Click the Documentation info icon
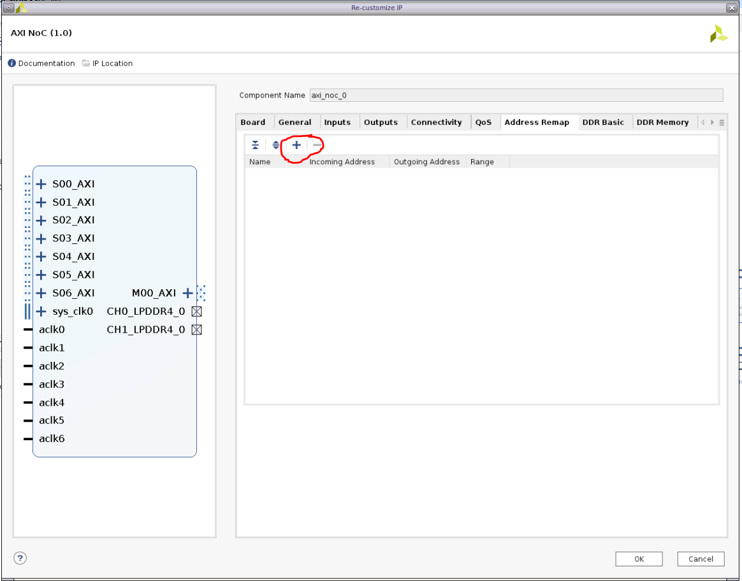 tap(10, 63)
